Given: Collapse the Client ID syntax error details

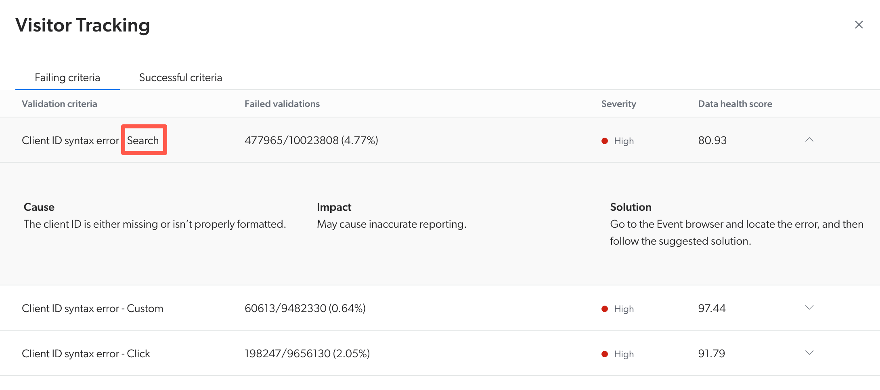Looking at the screenshot, I should (x=810, y=140).
